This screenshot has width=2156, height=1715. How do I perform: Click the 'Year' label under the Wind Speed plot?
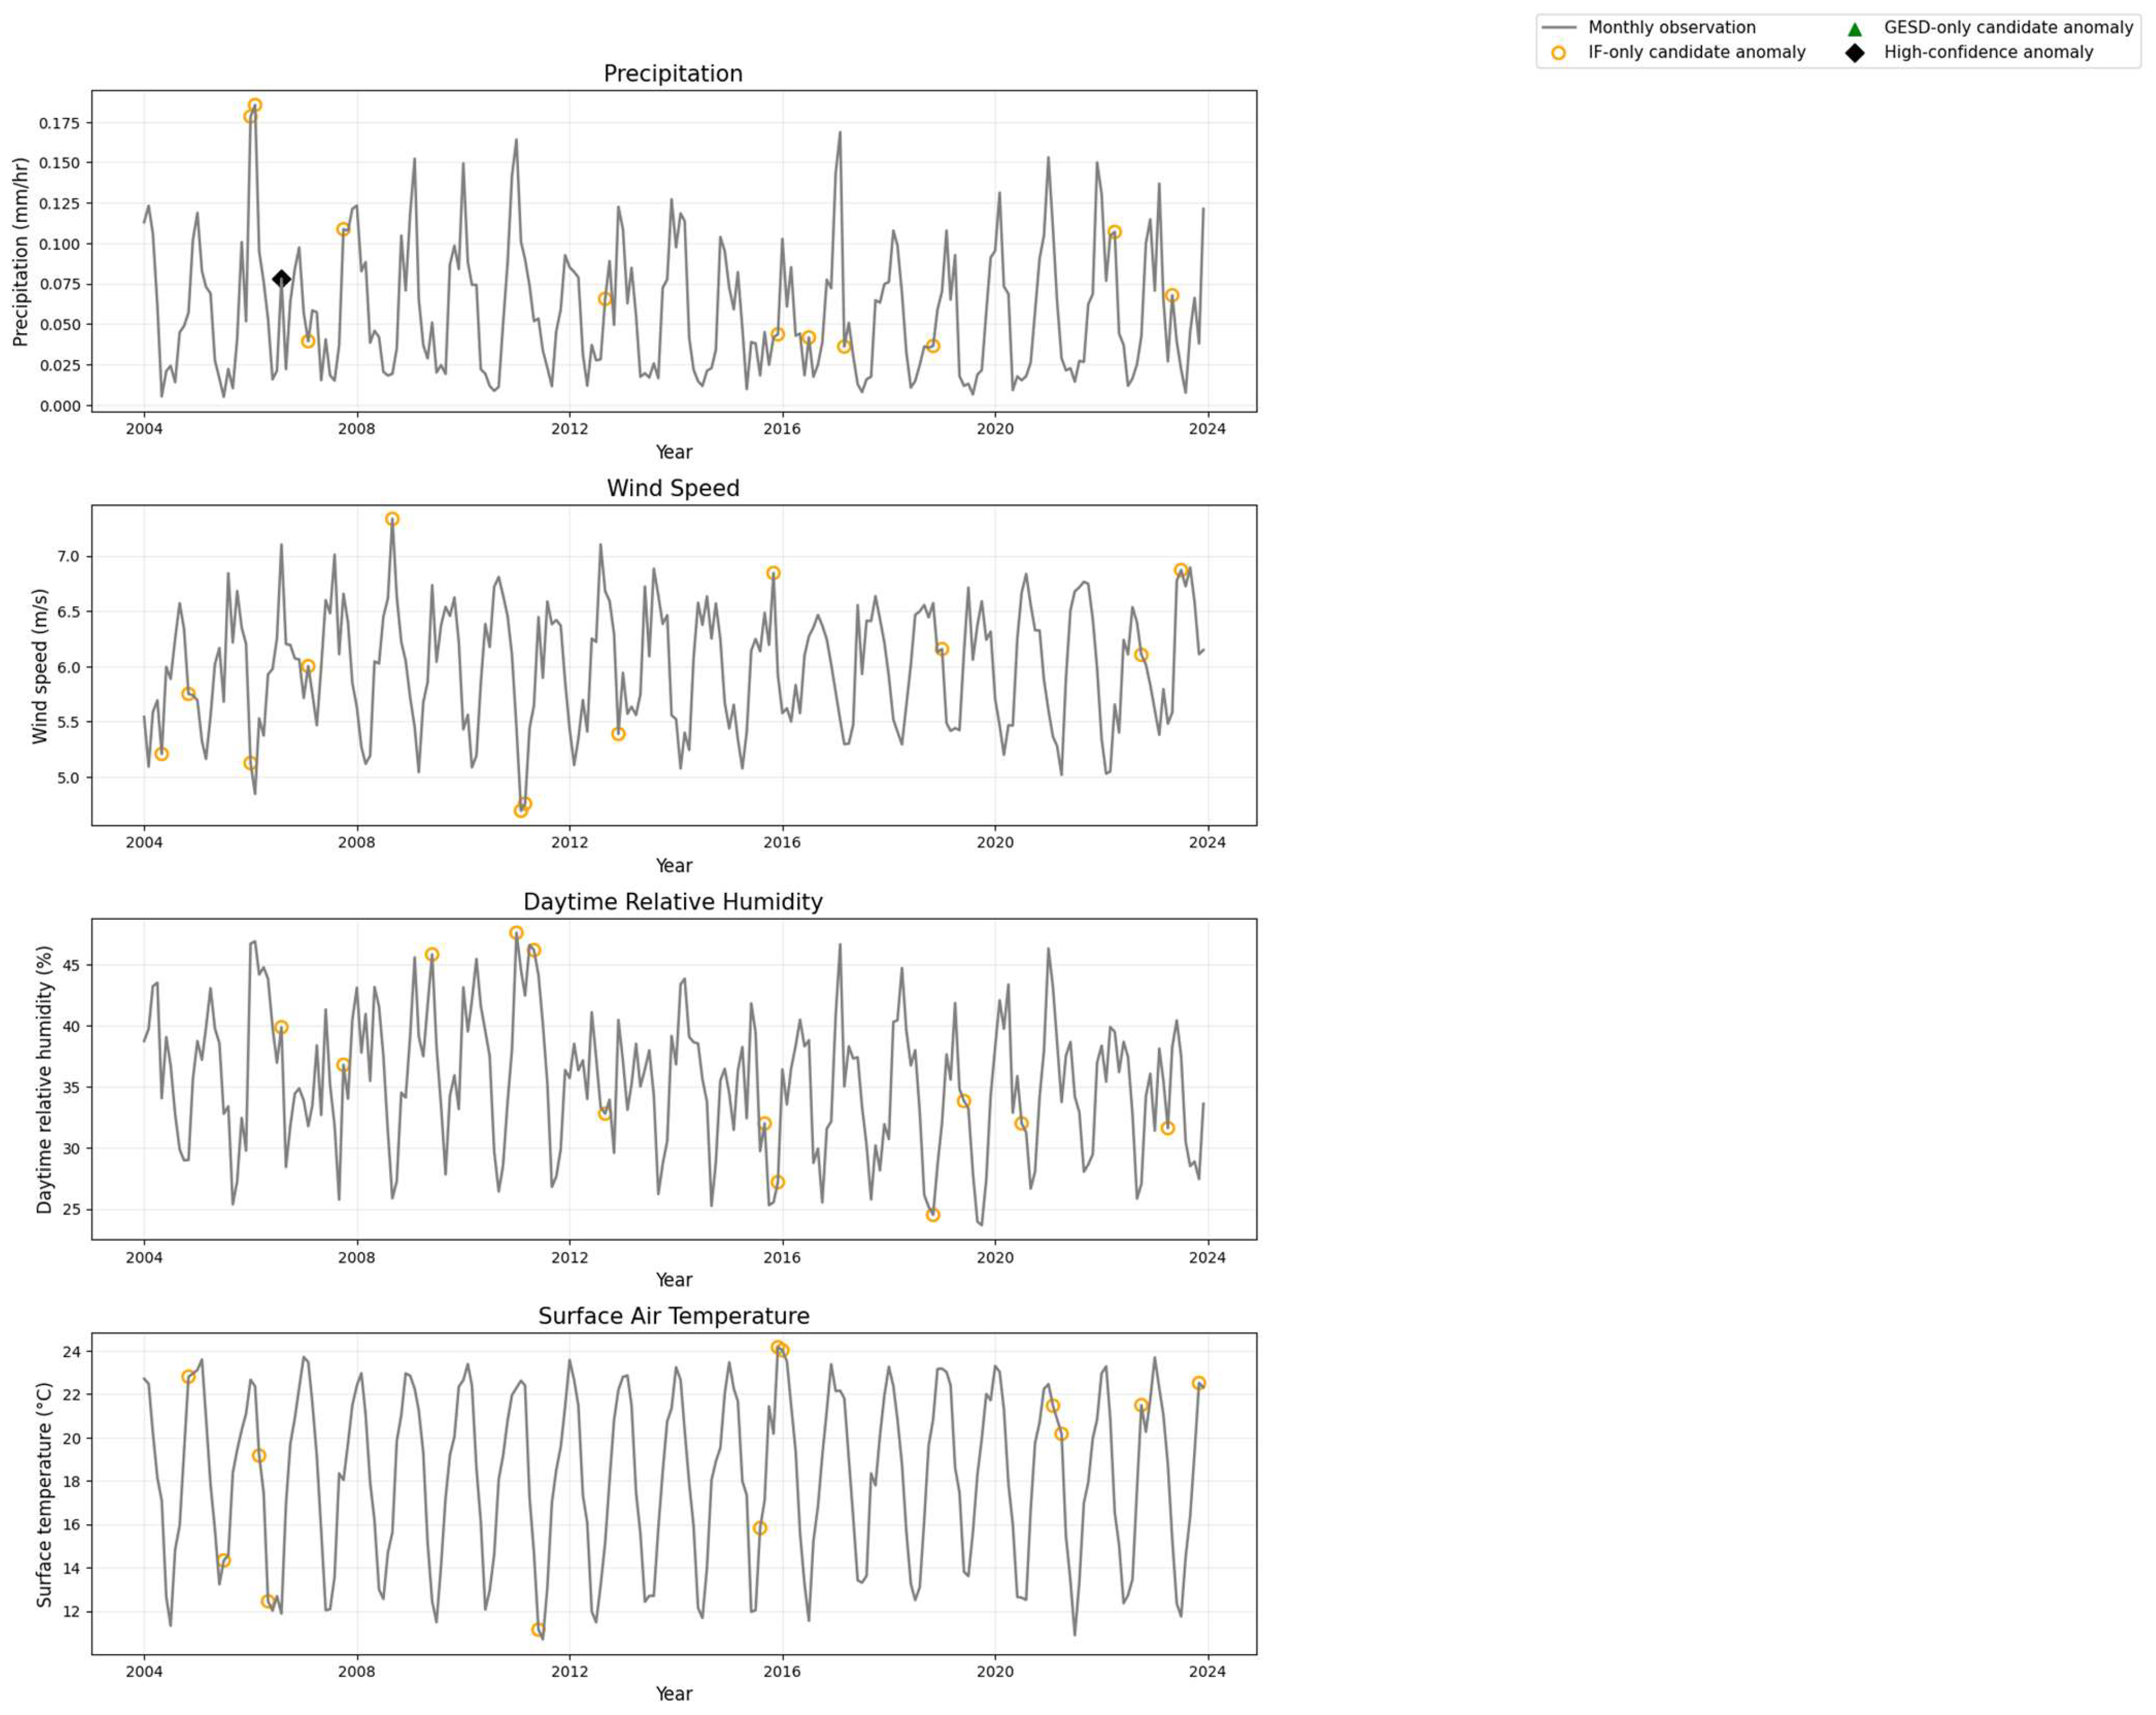pos(674,866)
